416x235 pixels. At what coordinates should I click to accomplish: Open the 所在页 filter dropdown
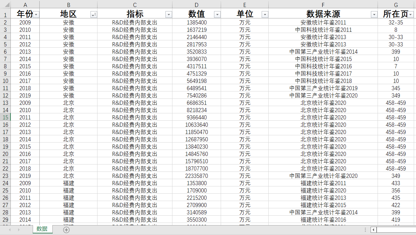click(411, 15)
